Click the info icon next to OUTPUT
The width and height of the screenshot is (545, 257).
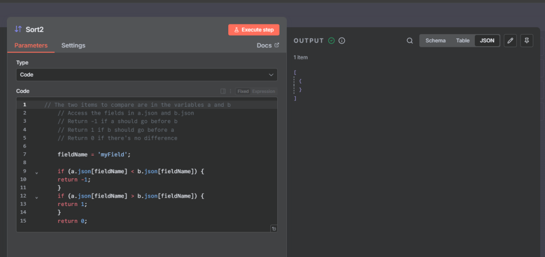pos(342,41)
